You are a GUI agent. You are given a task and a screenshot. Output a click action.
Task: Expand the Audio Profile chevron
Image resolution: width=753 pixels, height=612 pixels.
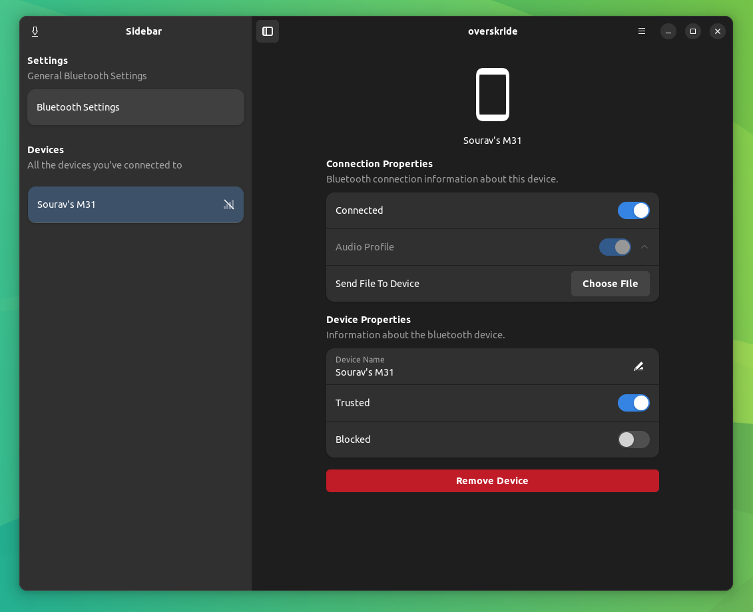click(644, 247)
